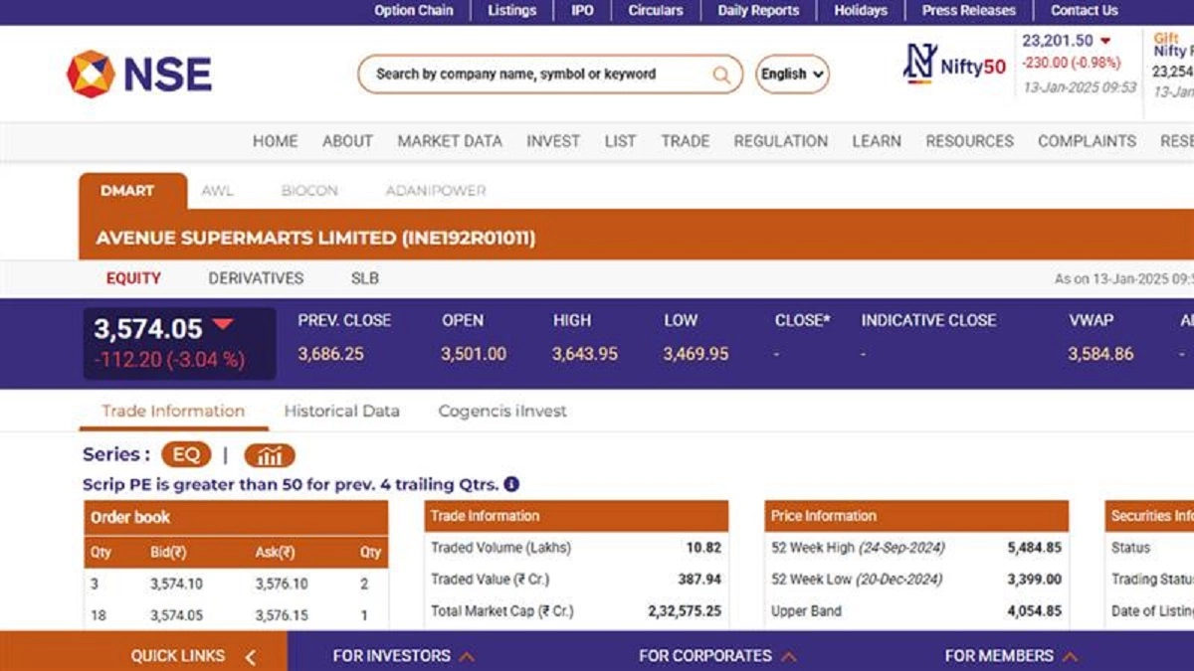This screenshot has width=1194, height=671.
Task: Open the English language dropdown
Action: point(792,75)
